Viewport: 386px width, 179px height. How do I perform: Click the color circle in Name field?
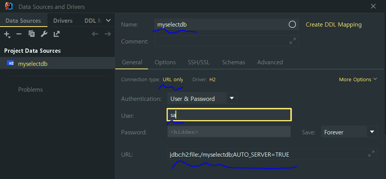pyautogui.click(x=292, y=24)
